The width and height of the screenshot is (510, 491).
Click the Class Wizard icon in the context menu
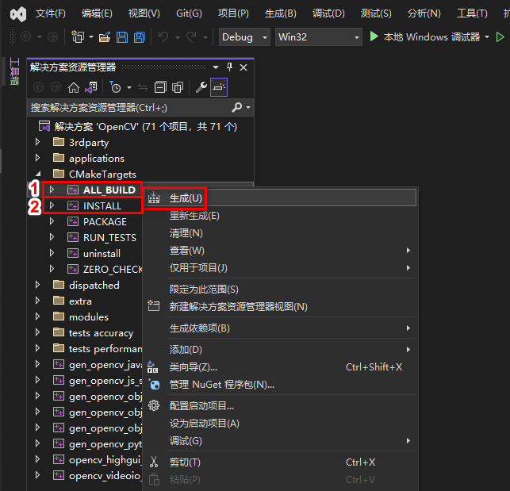(x=152, y=367)
